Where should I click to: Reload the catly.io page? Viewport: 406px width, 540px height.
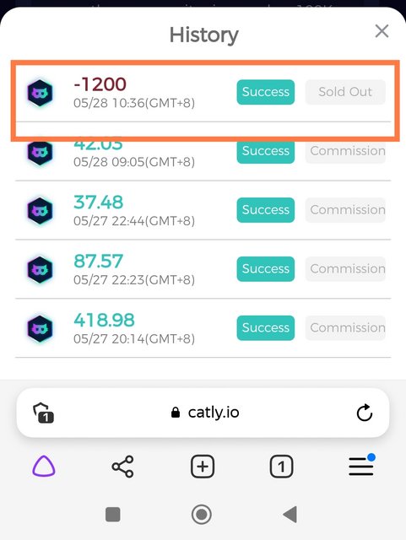tap(365, 413)
